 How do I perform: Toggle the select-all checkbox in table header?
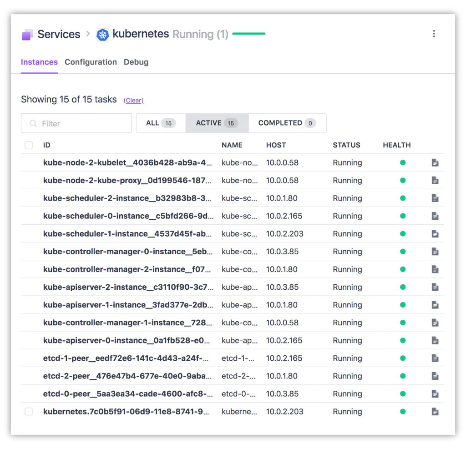[x=29, y=145]
